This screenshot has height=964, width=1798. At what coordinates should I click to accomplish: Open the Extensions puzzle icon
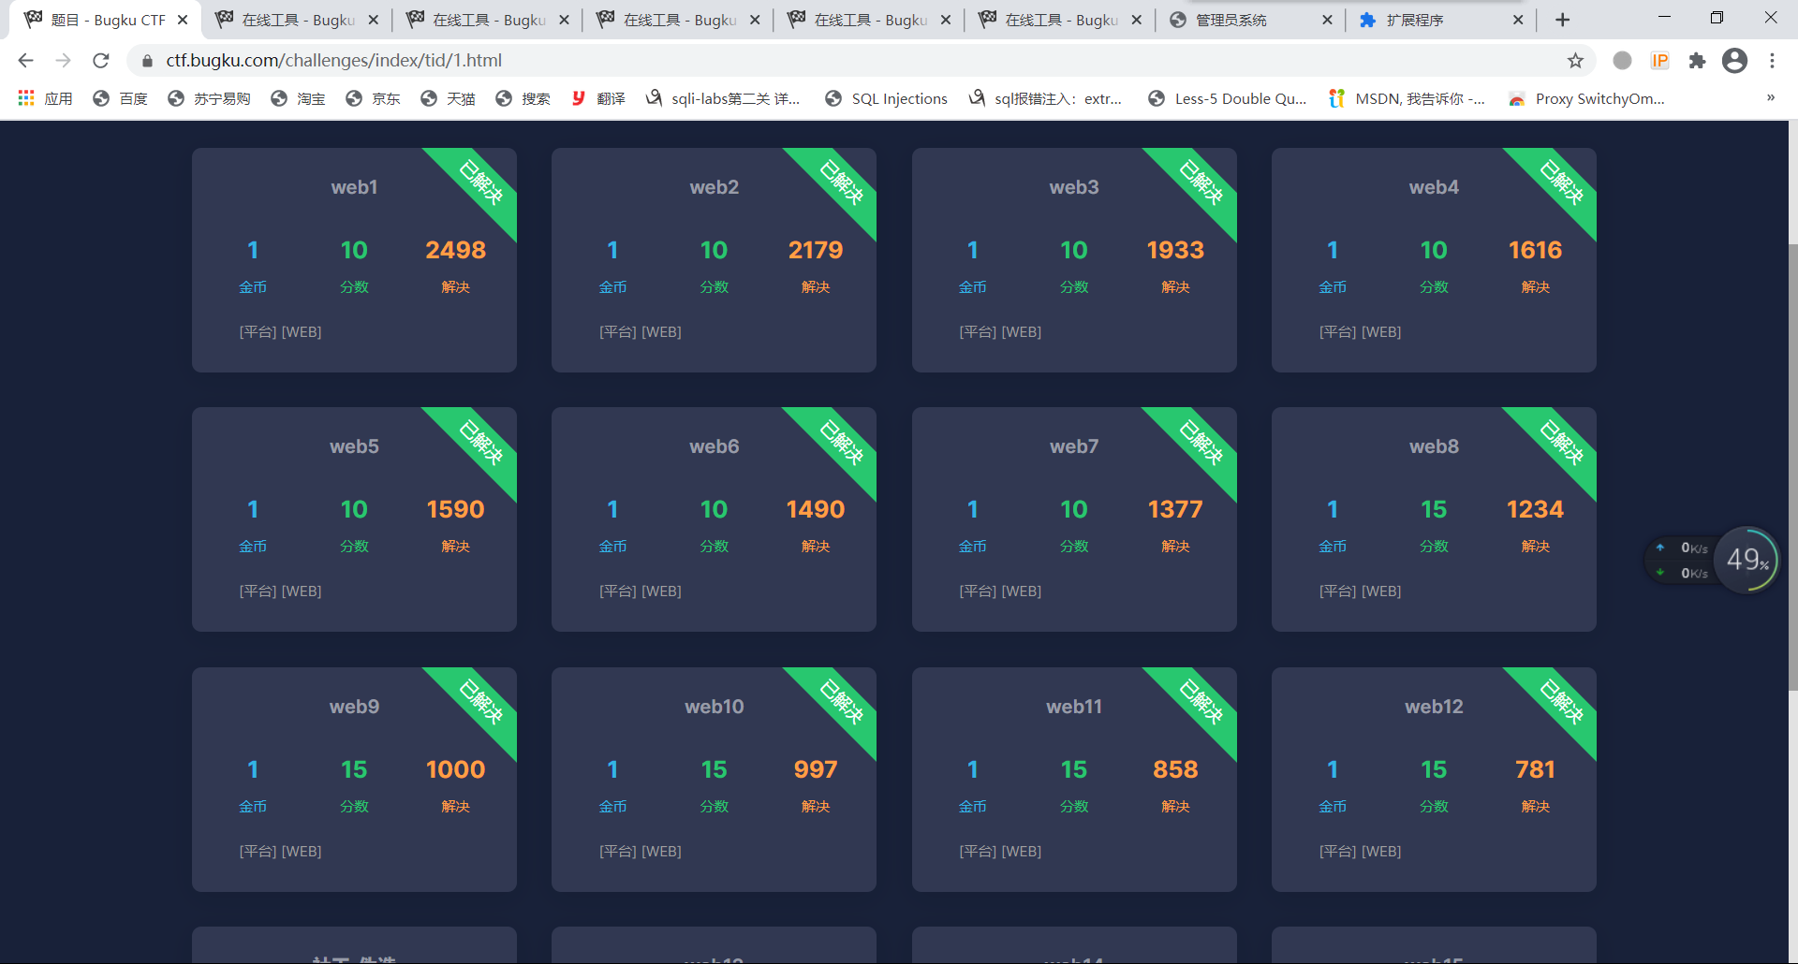click(1697, 61)
